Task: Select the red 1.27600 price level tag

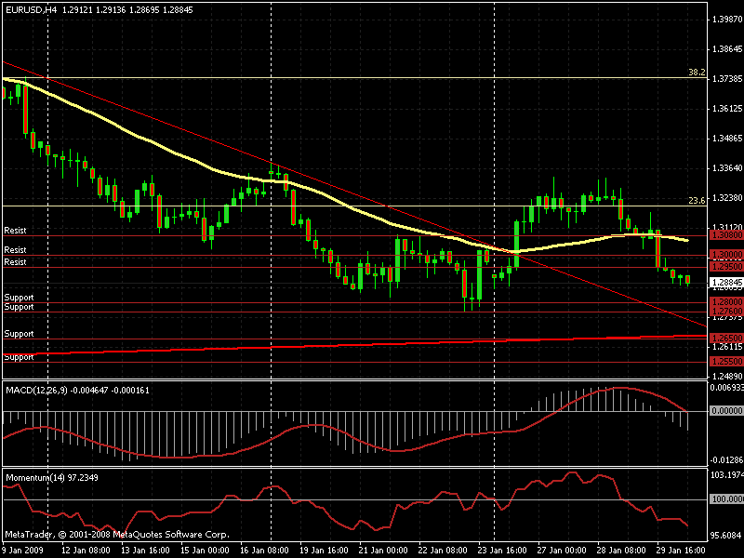Action: (726, 312)
